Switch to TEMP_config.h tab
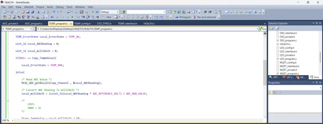This screenshot has height=124, width=323. (82, 23)
